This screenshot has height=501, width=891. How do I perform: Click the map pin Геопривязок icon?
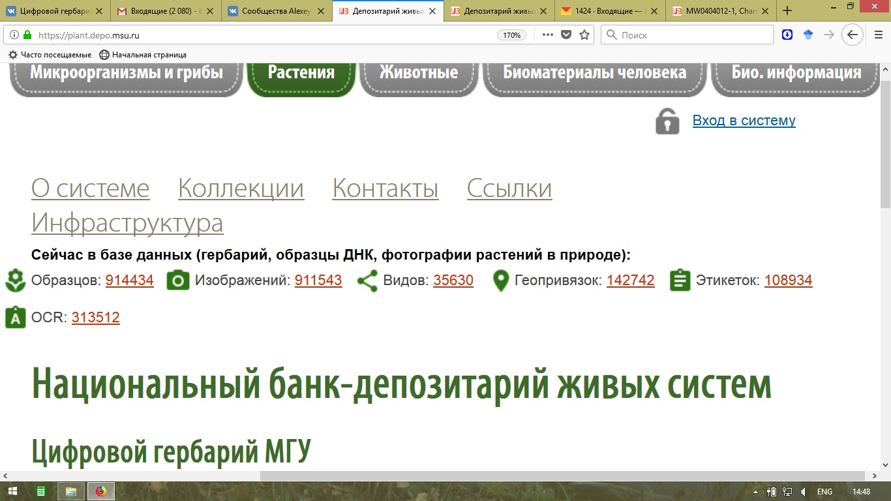click(x=500, y=281)
